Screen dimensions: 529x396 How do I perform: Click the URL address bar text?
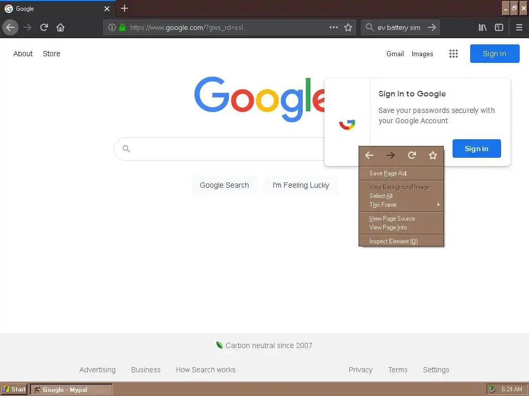coord(186,27)
